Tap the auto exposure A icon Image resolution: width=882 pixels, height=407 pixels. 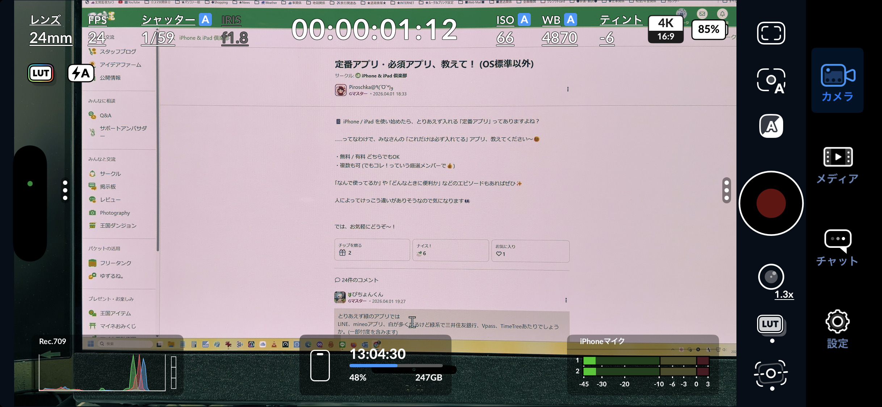tap(771, 126)
